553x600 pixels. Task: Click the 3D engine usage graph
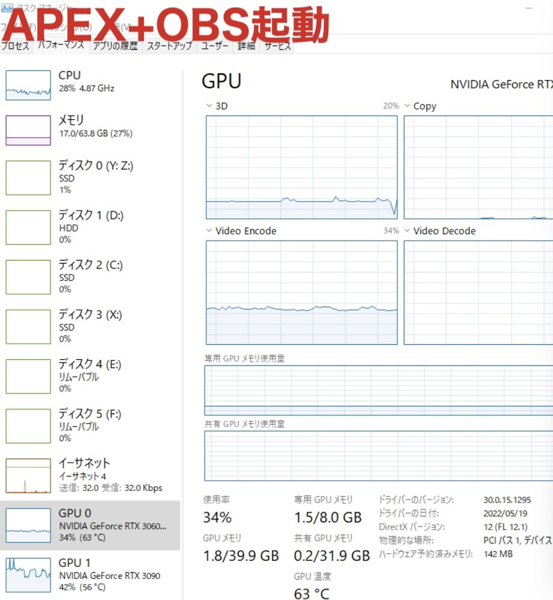pyautogui.click(x=301, y=167)
